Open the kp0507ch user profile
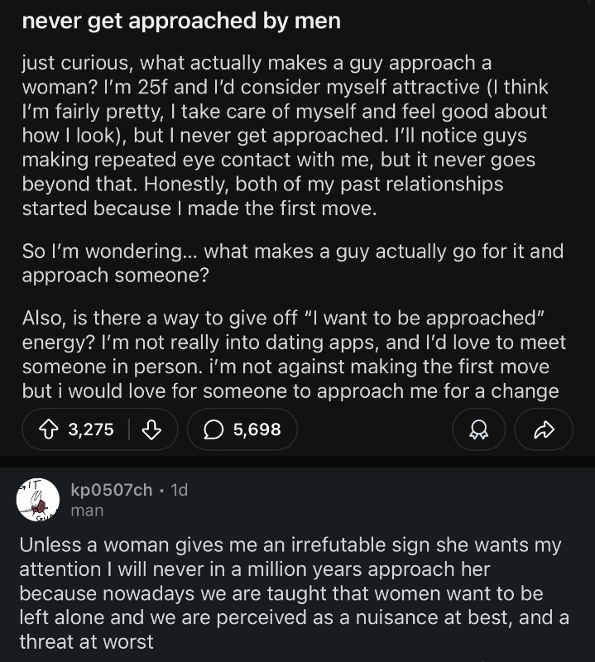The image size is (595, 662). tap(111, 490)
